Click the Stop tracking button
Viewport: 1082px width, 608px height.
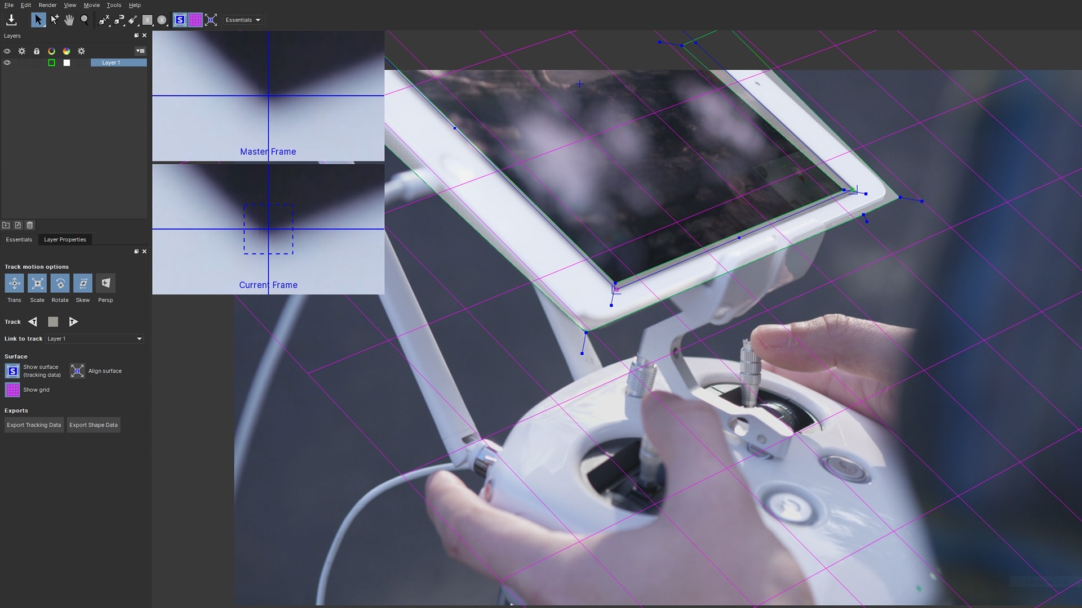tap(53, 322)
